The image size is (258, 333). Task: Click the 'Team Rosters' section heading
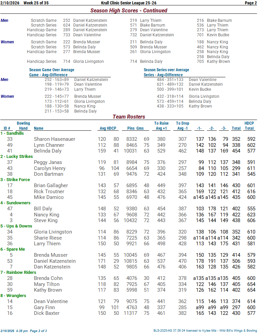(129, 117)
